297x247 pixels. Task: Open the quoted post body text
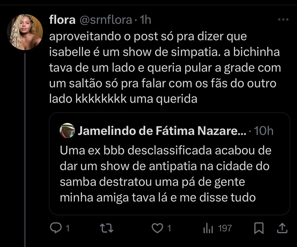coord(165,174)
